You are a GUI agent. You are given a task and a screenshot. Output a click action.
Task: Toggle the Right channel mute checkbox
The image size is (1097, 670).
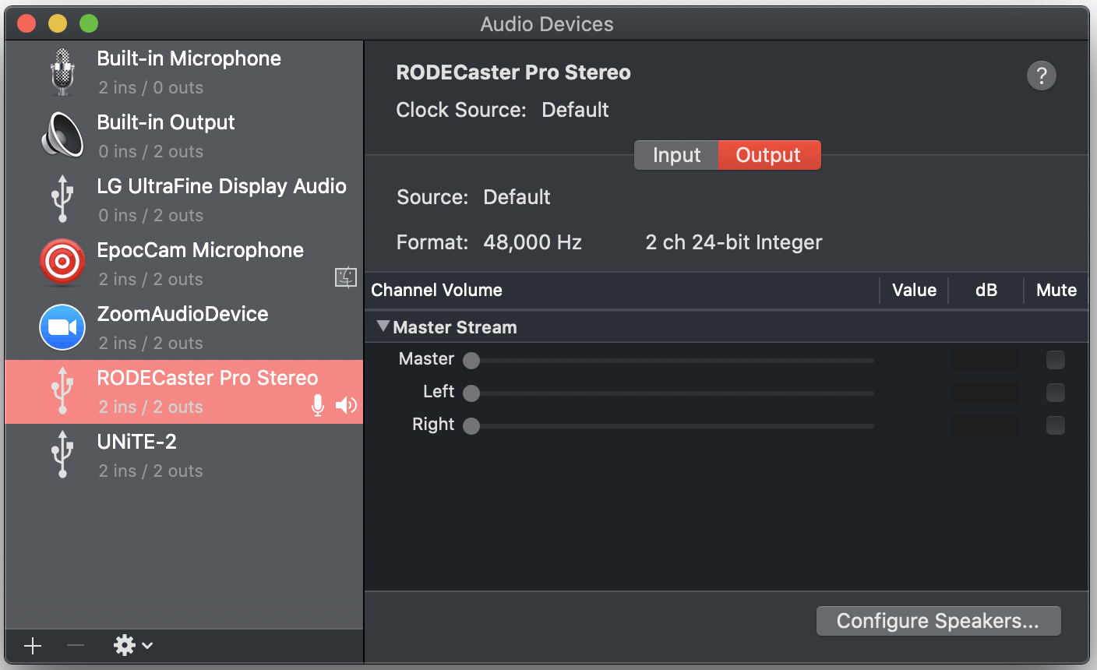(1055, 425)
